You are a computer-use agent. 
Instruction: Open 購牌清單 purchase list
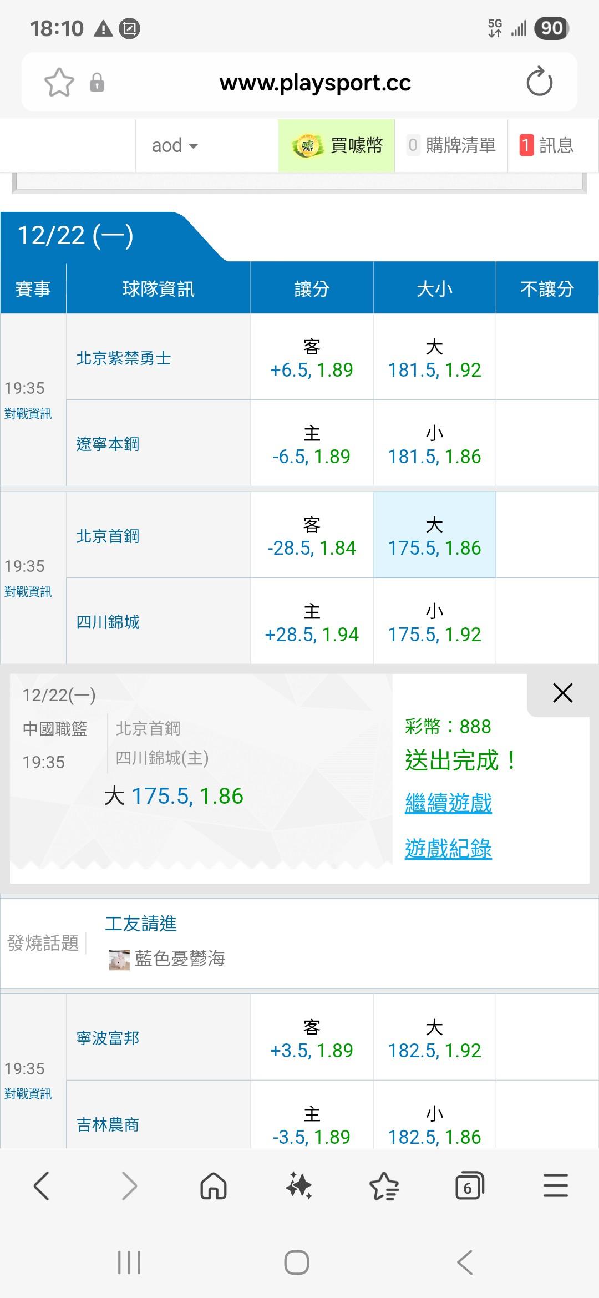click(x=451, y=146)
